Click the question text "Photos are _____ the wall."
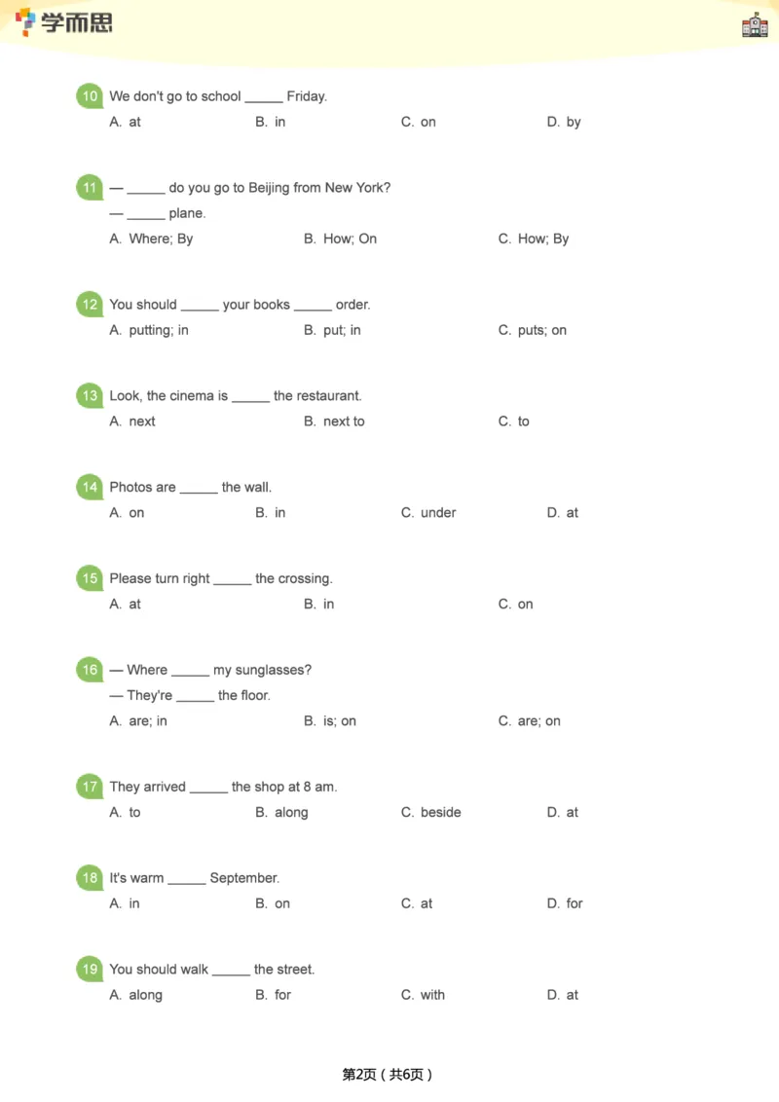 (191, 487)
